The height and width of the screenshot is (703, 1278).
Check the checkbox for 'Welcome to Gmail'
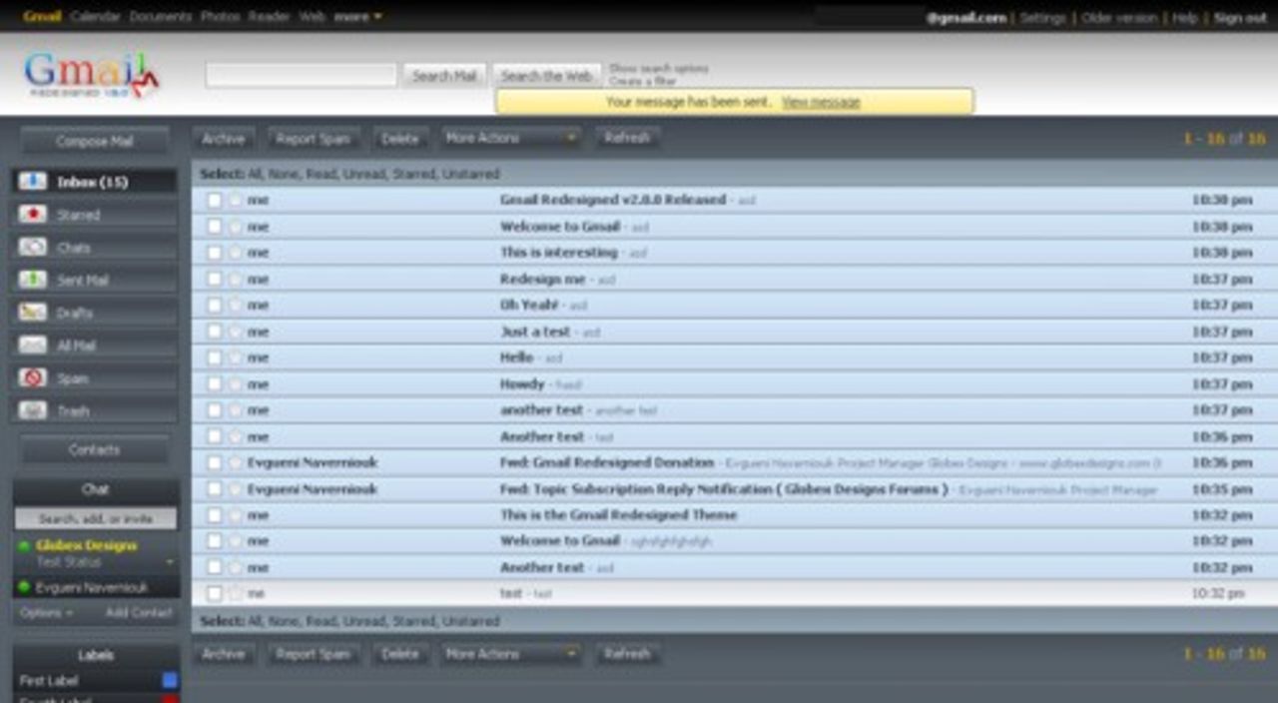pos(216,226)
